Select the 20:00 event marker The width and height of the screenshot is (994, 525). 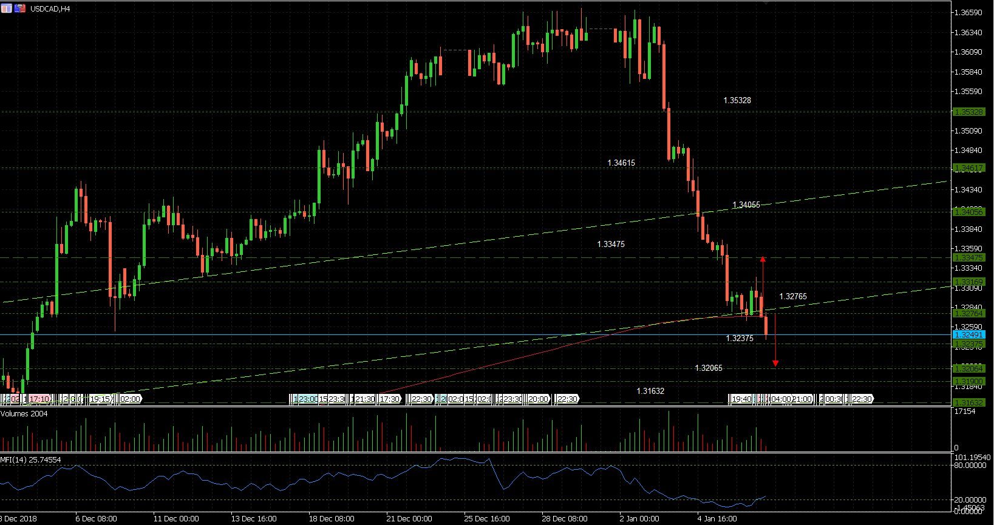pyautogui.click(x=538, y=399)
